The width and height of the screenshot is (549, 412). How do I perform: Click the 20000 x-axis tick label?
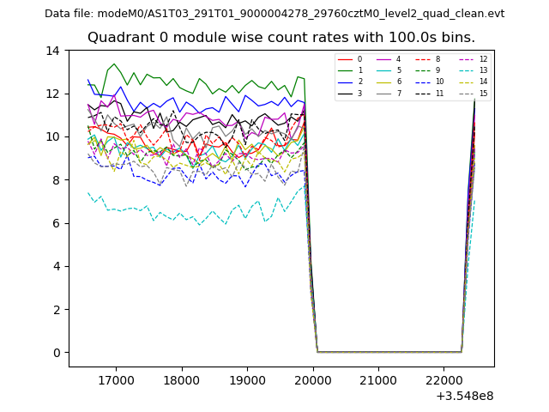click(x=313, y=380)
